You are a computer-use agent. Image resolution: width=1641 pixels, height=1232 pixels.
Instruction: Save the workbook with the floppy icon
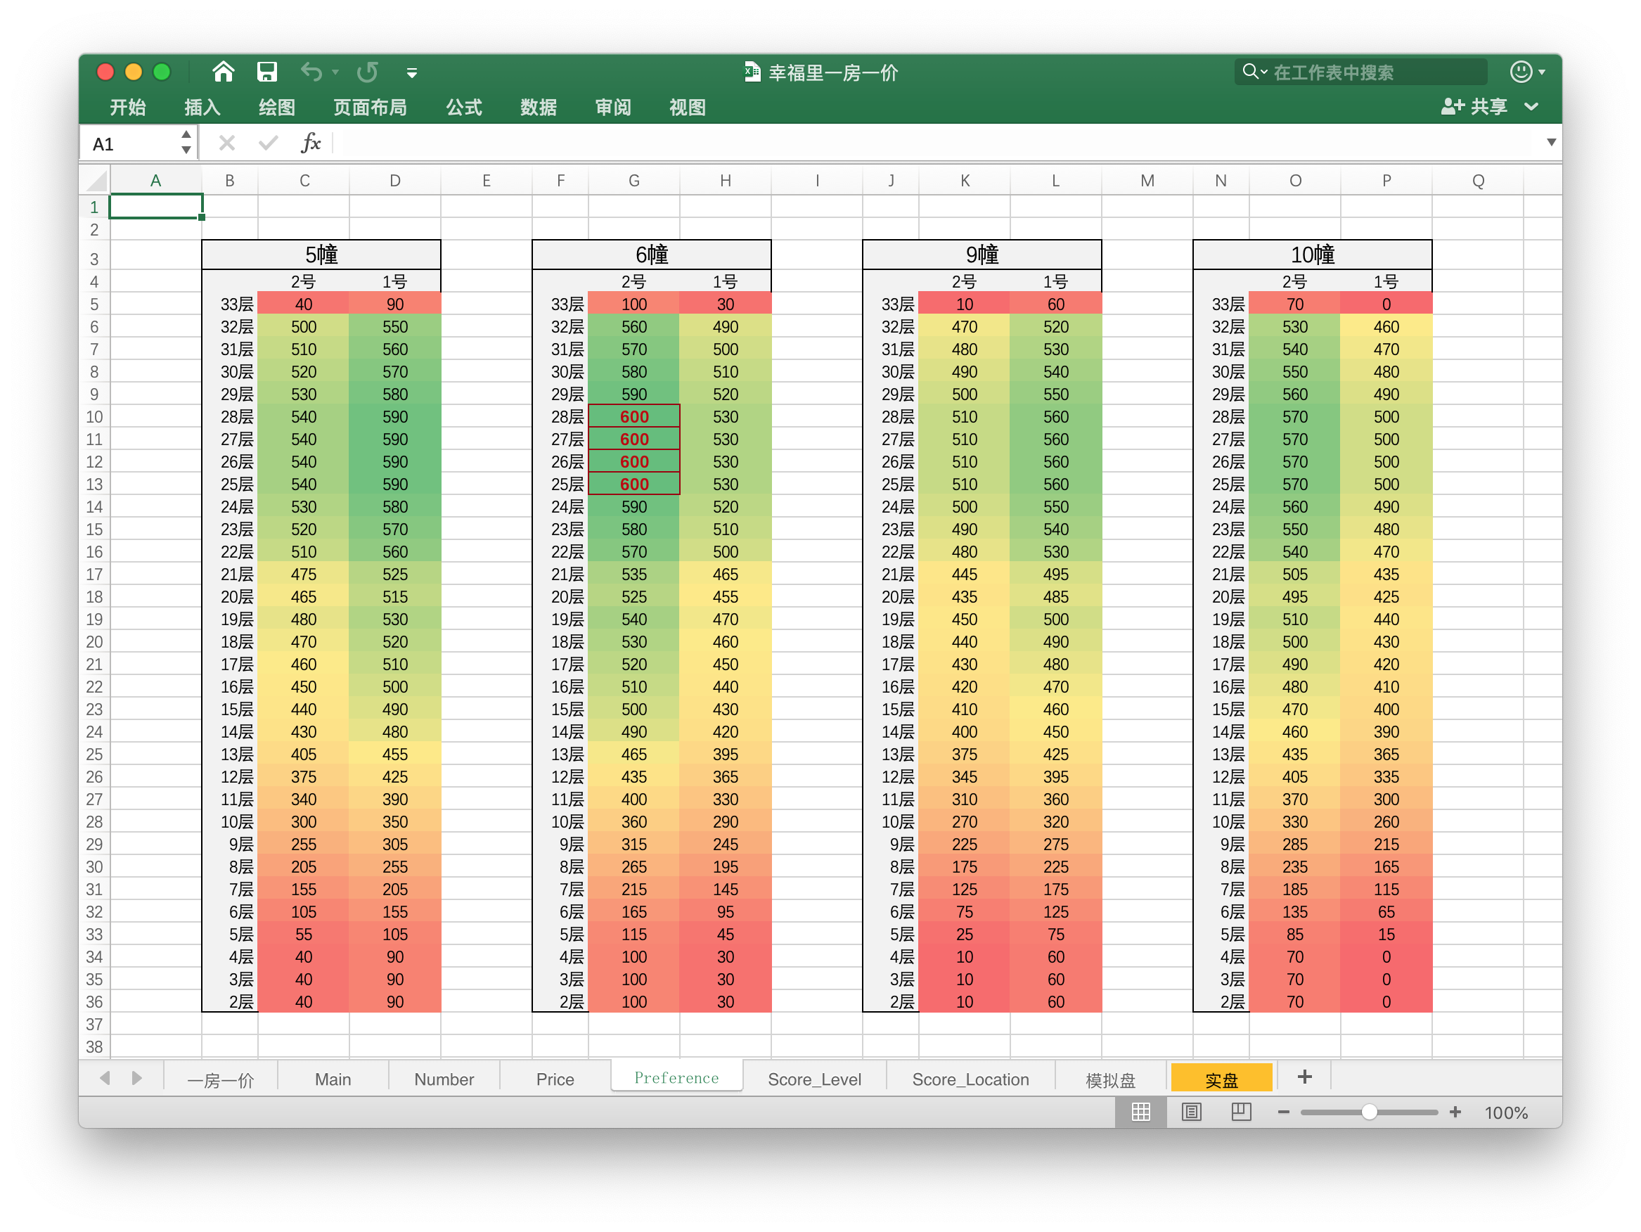pos(266,72)
